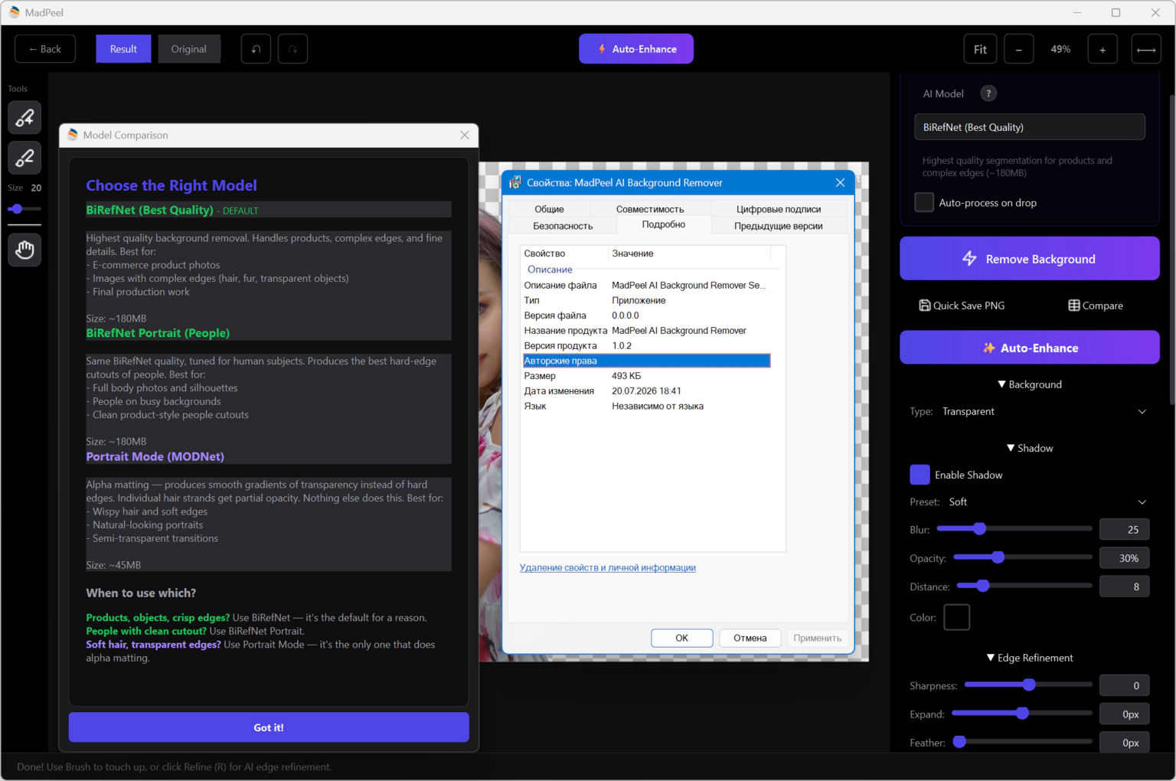Click the Blur value field
Viewport: 1176px width, 781px height.
(1125, 529)
